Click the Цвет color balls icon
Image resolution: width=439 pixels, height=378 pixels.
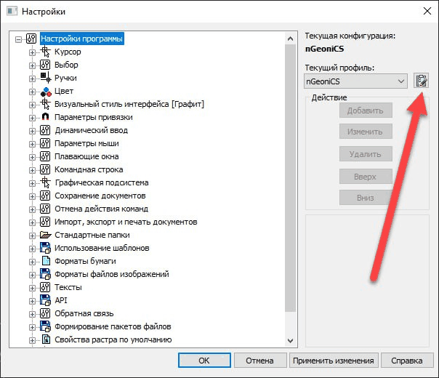(45, 91)
